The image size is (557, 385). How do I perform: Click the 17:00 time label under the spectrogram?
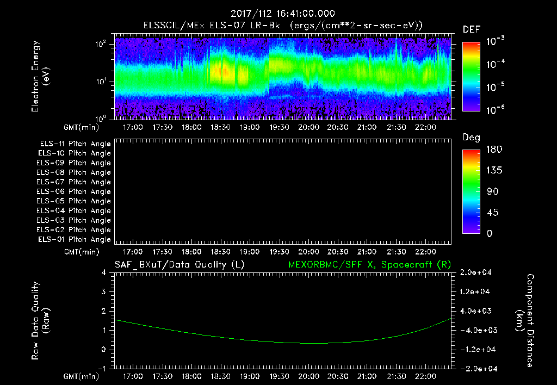[x=133, y=127]
